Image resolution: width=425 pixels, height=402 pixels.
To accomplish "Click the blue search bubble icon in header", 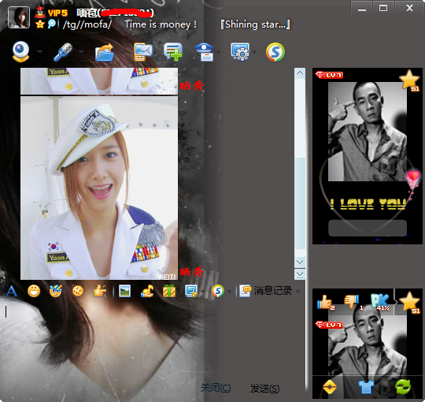I will click(51, 24).
